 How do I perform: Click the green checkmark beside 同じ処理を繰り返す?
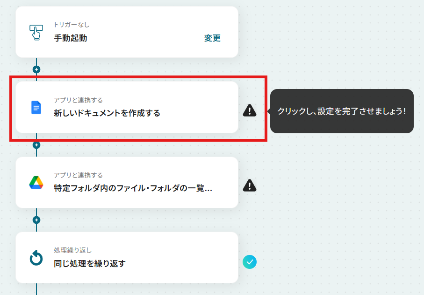click(250, 262)
